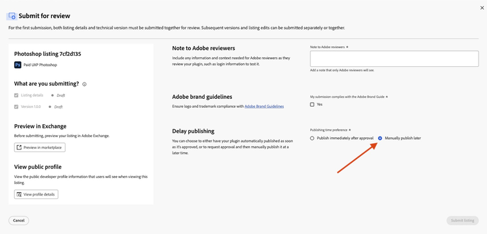Cancel the submission

pyautogui.click(x=19, y=220)
